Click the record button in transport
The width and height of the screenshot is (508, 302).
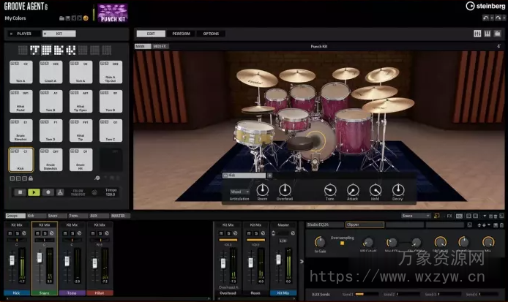coord(48,192)
